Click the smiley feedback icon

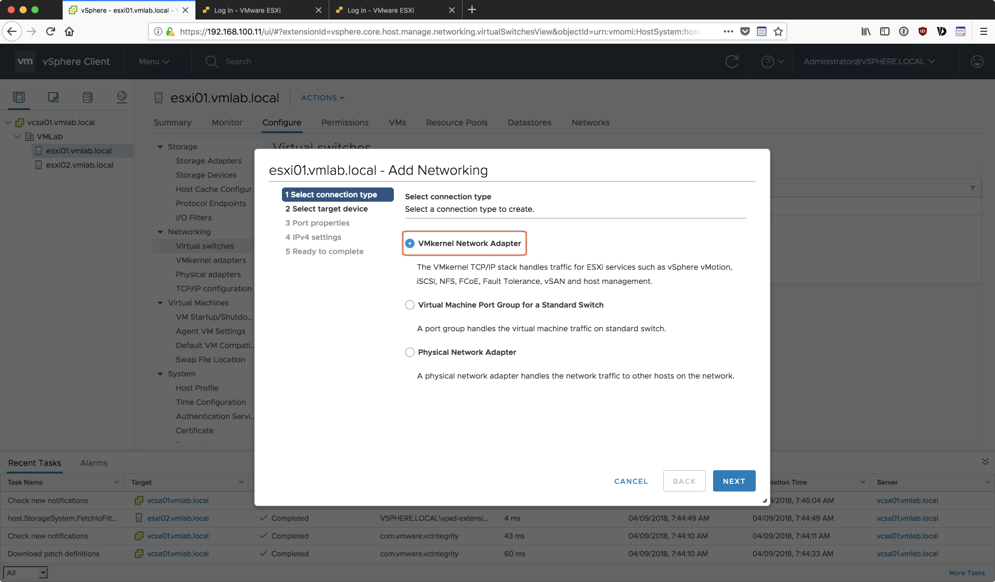tap(977, 62)
